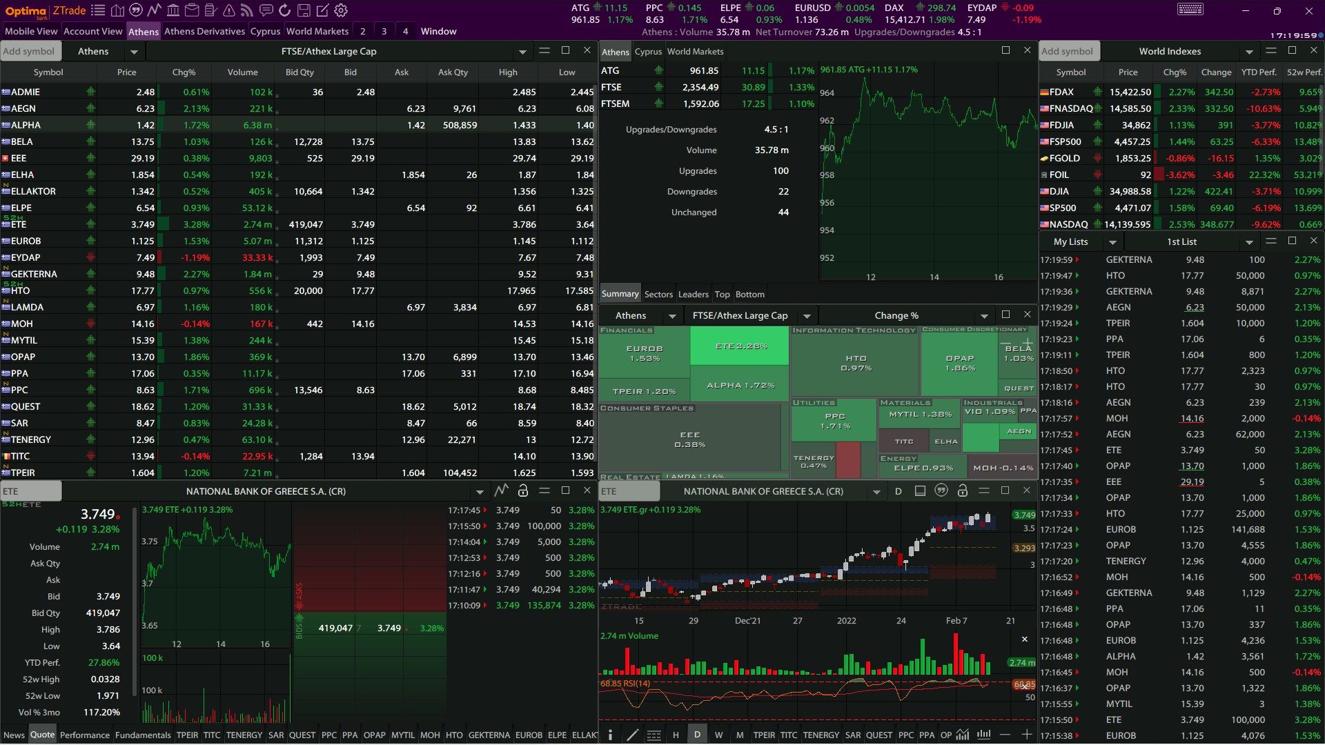
Task: Open the portfolio briefcase icon
Action: (x=192, y=10)
